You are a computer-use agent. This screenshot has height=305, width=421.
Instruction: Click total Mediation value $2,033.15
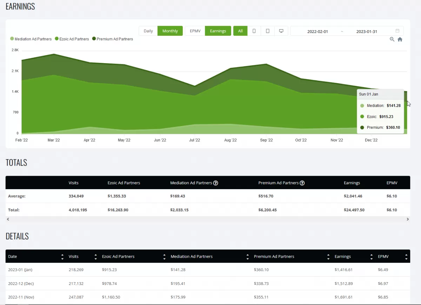(x=179, y=210)
